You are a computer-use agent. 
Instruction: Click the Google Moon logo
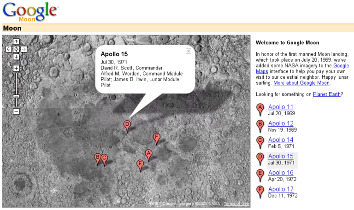click(x=30, y=12)
